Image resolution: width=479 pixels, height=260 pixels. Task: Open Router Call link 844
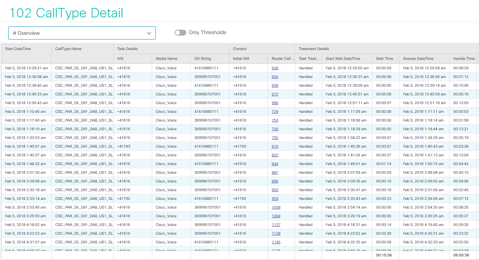click(x=275, y=164)
